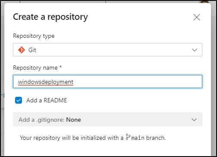Click the user avatar behind the dialog
Screen dimensions: 217x157
[205, 2]
